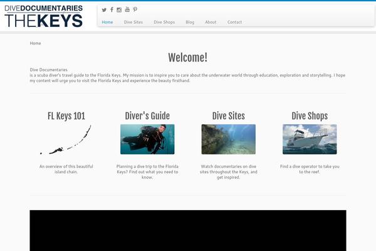Click the scuba diver photo thumbnail

[x=147, y=139]
